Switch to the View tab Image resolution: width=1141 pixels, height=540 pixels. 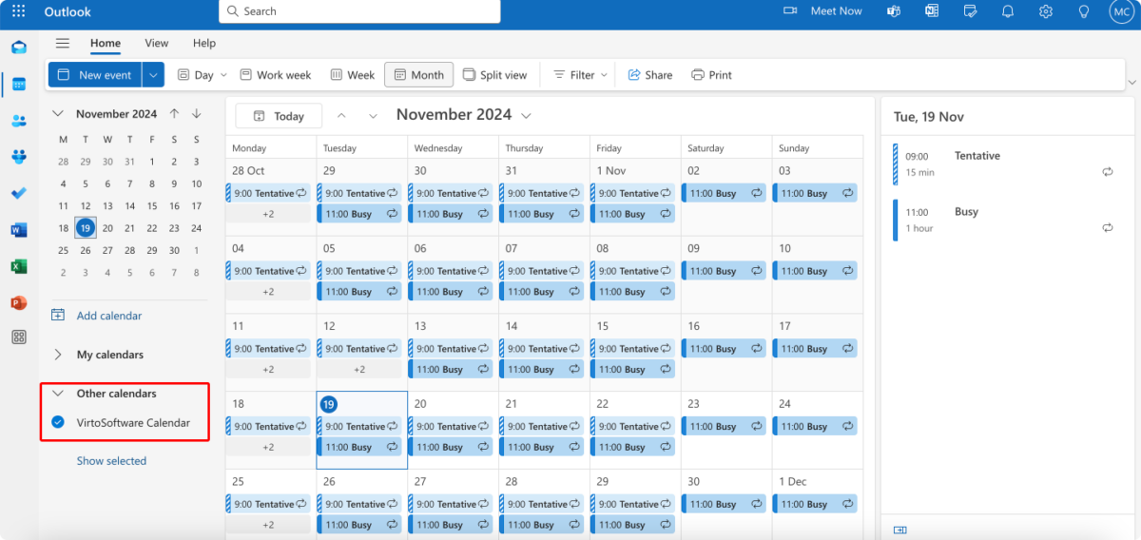(157, 43)
